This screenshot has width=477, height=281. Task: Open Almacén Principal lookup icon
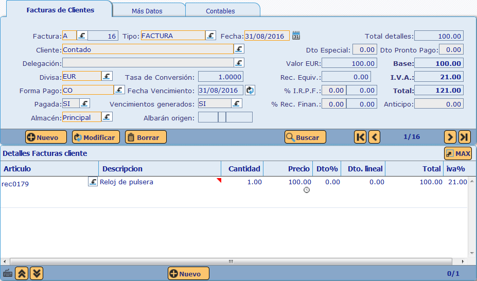(x=107, y=117)
